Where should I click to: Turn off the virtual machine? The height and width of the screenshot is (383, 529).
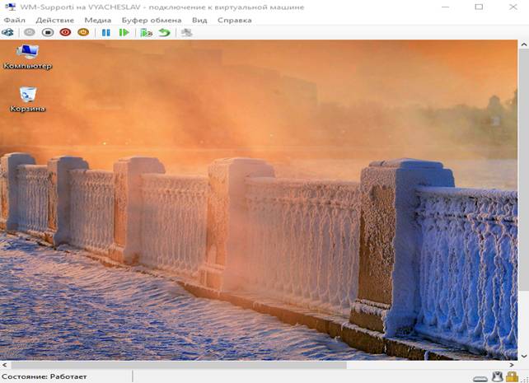pos(48,32)
